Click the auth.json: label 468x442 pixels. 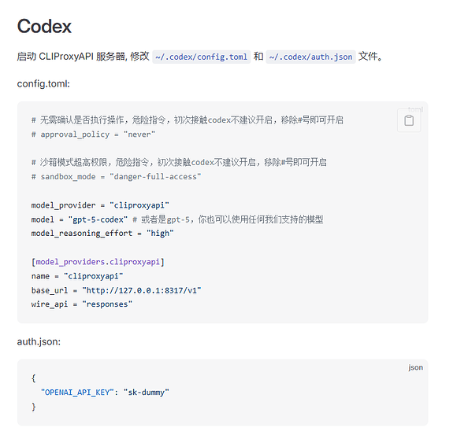coord(39,341)
